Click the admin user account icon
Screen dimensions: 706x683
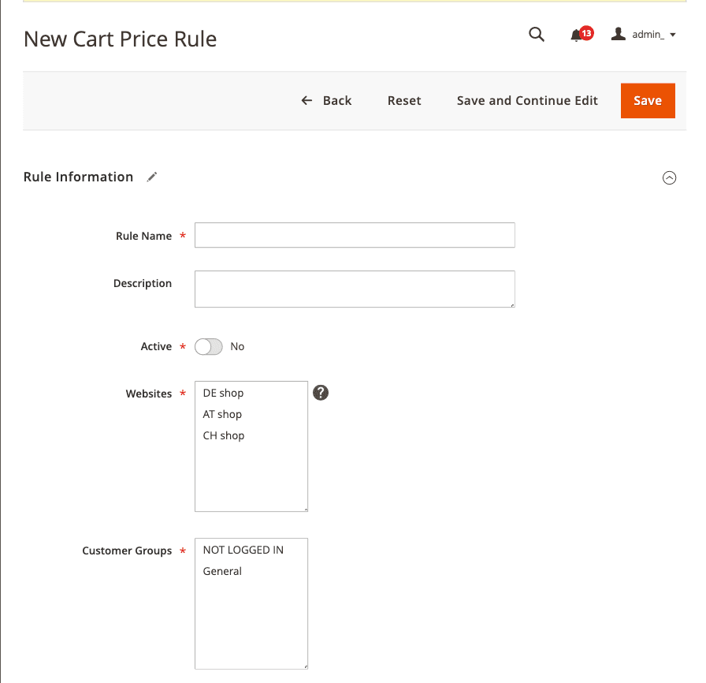[x=619, y=35]
